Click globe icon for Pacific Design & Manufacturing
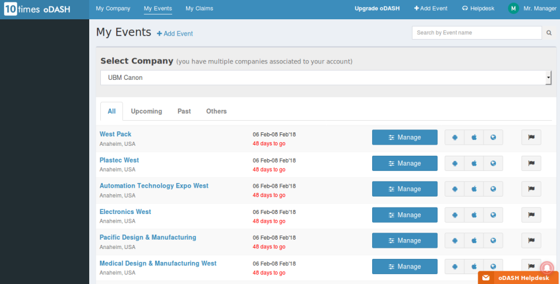 (493, 240)
